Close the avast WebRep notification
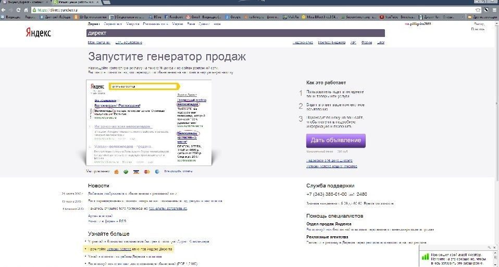 pyautogui.click(x=494, y=247)
